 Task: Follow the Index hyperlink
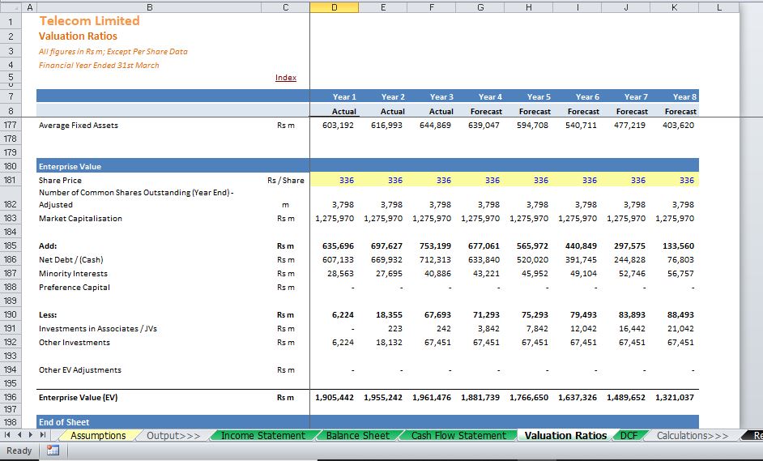[x=286, y=78]
